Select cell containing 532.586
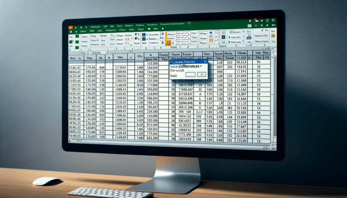 [152, 121]
